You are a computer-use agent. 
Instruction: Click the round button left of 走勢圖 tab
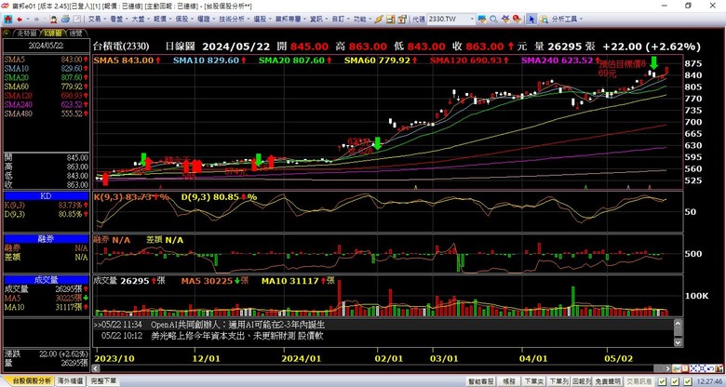click(7, 33)
